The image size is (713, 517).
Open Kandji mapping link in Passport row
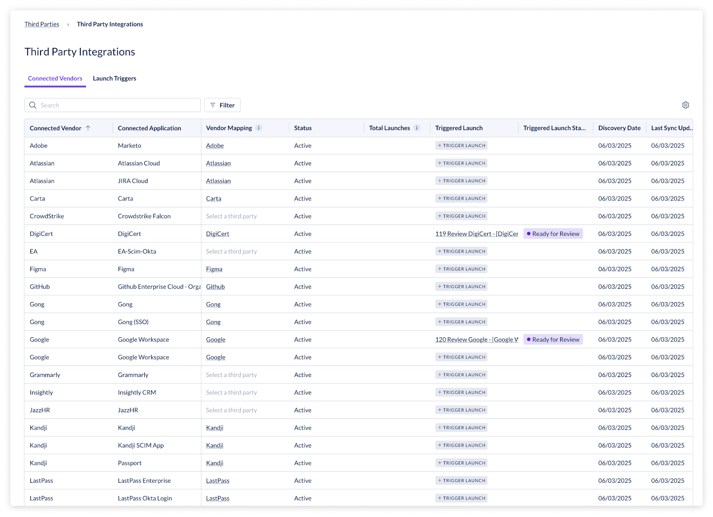[214, 463]
